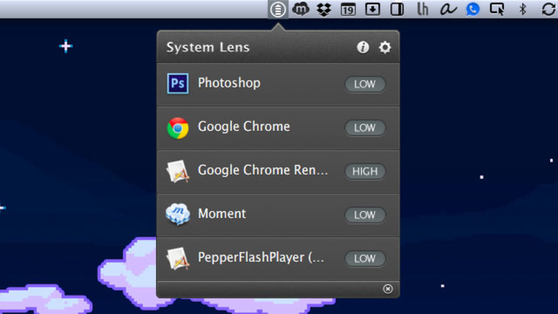Click the download arrow box menu bar icon
This screenshot has height=314, width=558.
[373, 9]
